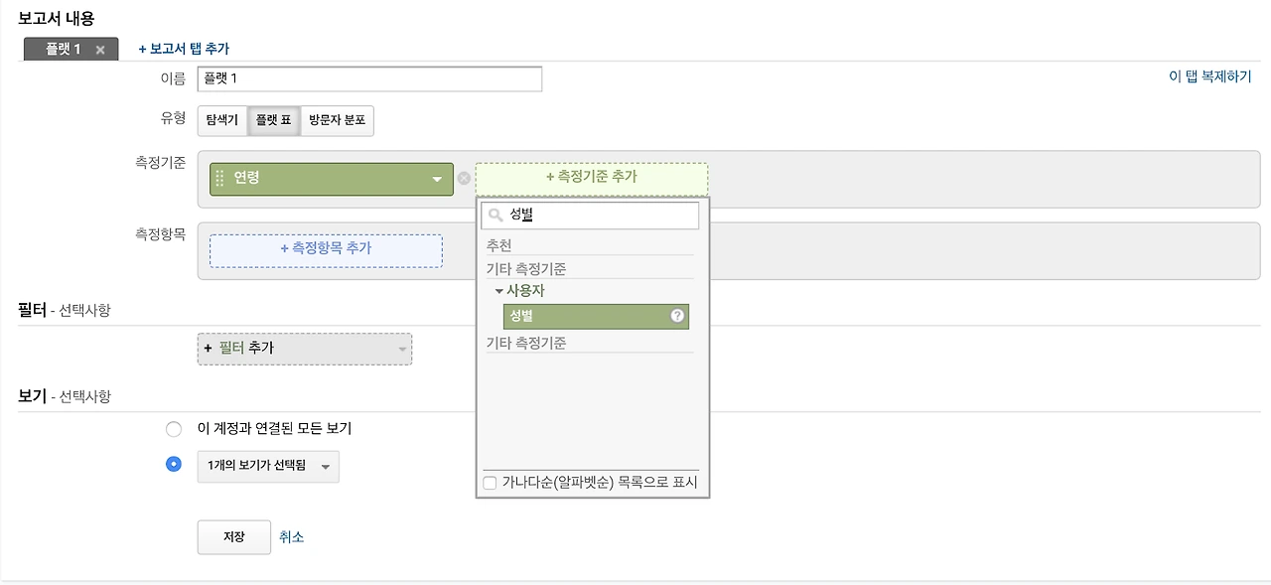This screenshot has height=585, width=1271.
Task: Click the 저장 button
Action: pos(233,536)
